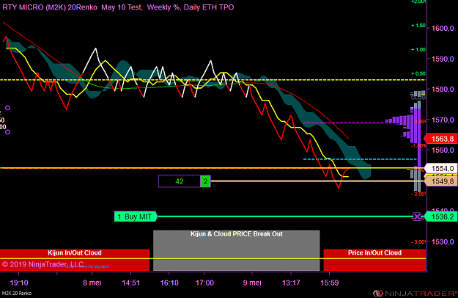The image size is (458, 298).
Task: Click the 1570,0 price axis label
Action: click(443, 120)
